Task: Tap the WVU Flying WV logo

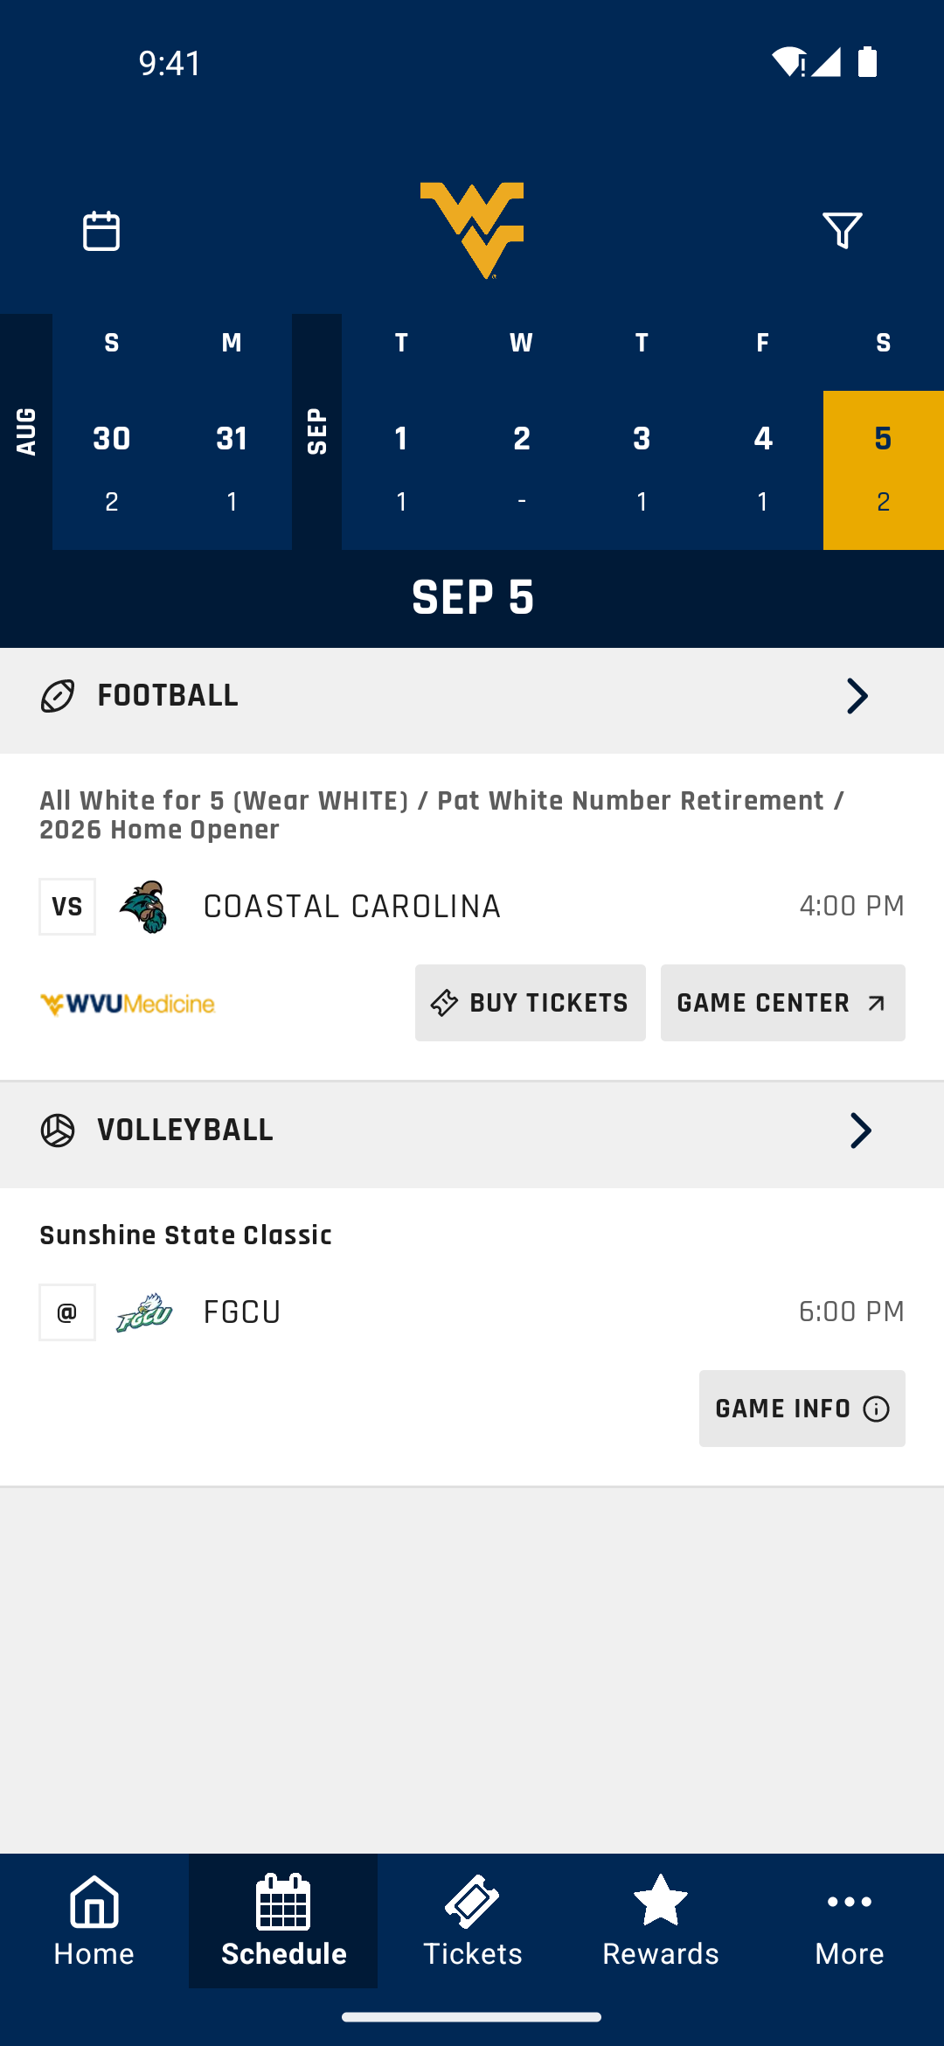Action: coord(472,231)
